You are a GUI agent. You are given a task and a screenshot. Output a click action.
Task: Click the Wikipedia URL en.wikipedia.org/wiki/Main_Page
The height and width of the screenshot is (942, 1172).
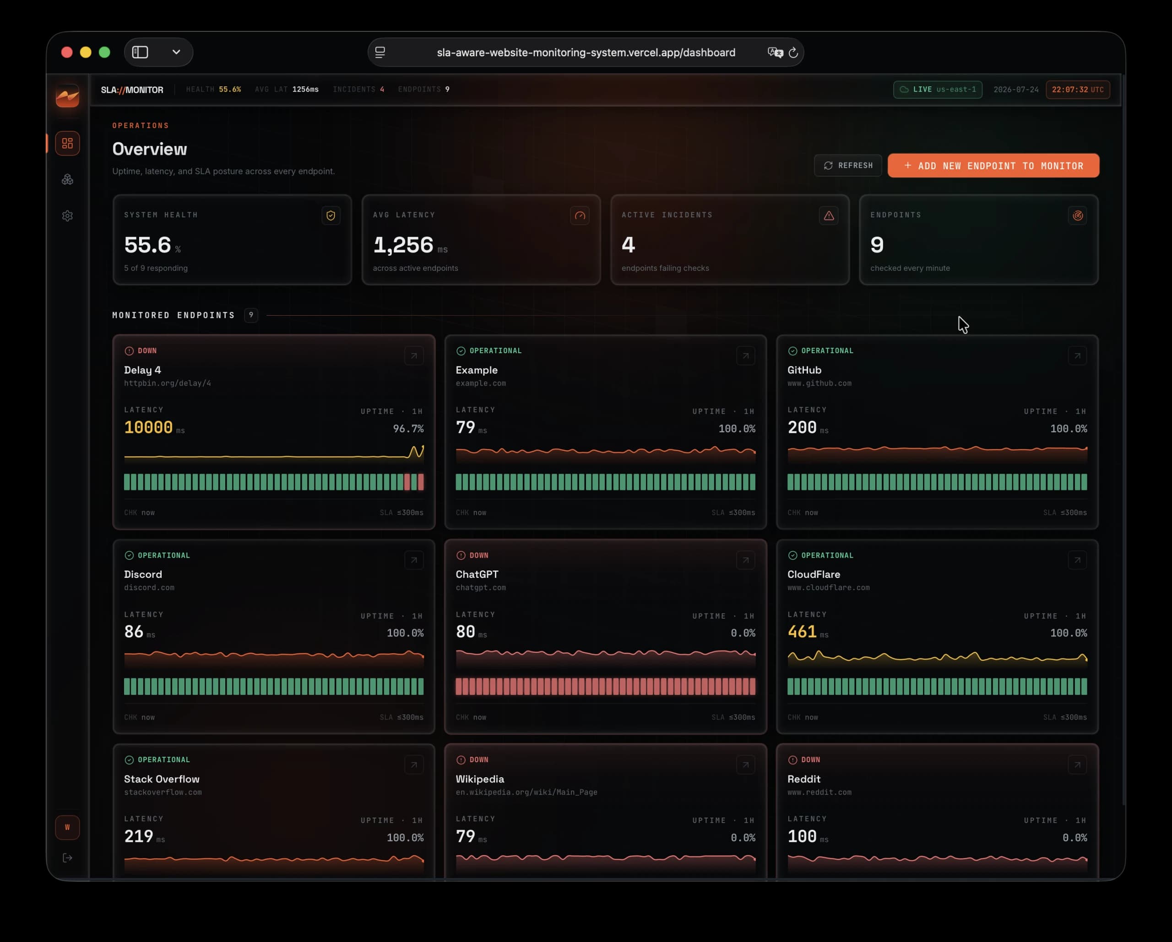coord(526,792)
